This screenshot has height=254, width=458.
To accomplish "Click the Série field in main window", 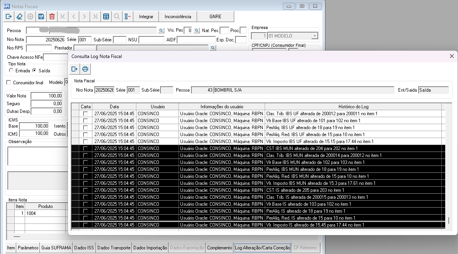I will [x=84, y=40].
